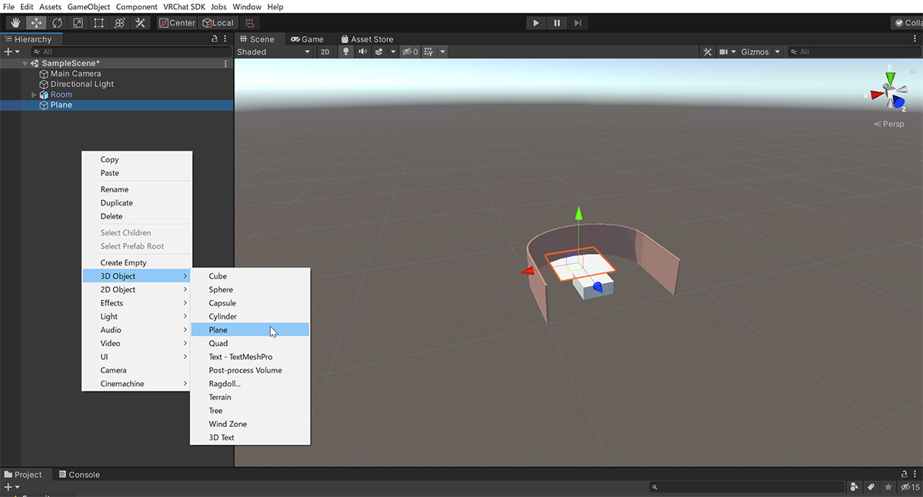Click the scene orientation gizmo
This screenshot has width=923, height=497.
[890, 95]
